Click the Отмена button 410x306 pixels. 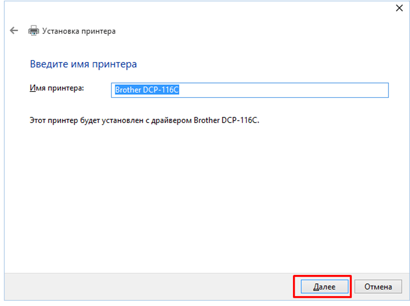[x=378, y=287]
